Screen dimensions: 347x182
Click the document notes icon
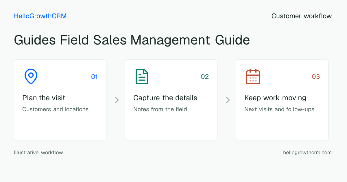point(142,77)
